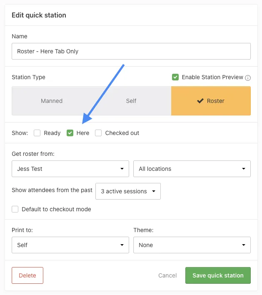Open the Jess Test roster dropdown
This screenshot has height=295, width=262.
click(x=70, y=169)
